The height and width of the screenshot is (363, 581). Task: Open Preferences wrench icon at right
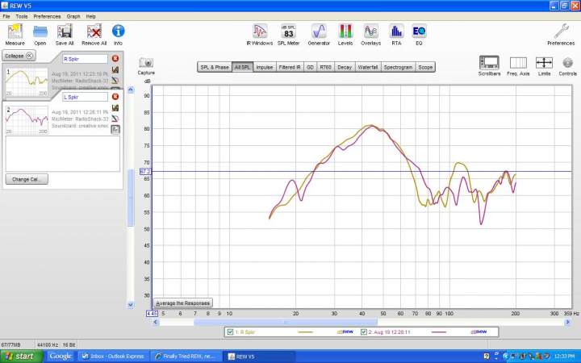[x=561, y=35]
